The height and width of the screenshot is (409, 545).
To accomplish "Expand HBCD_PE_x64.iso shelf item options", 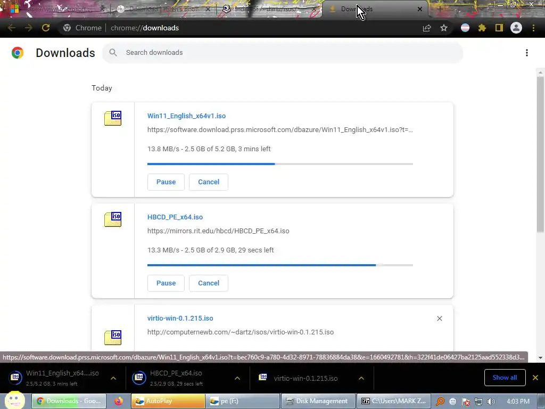I will [x=237, y=378].
